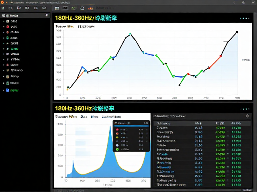Click the toolbar icon with red picture frame

[x=19, y=8]
